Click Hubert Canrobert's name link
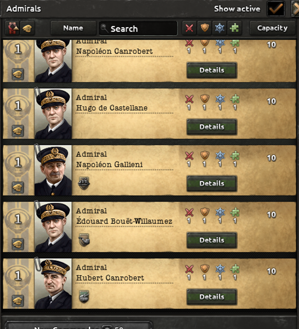 [x=109, y=278]
